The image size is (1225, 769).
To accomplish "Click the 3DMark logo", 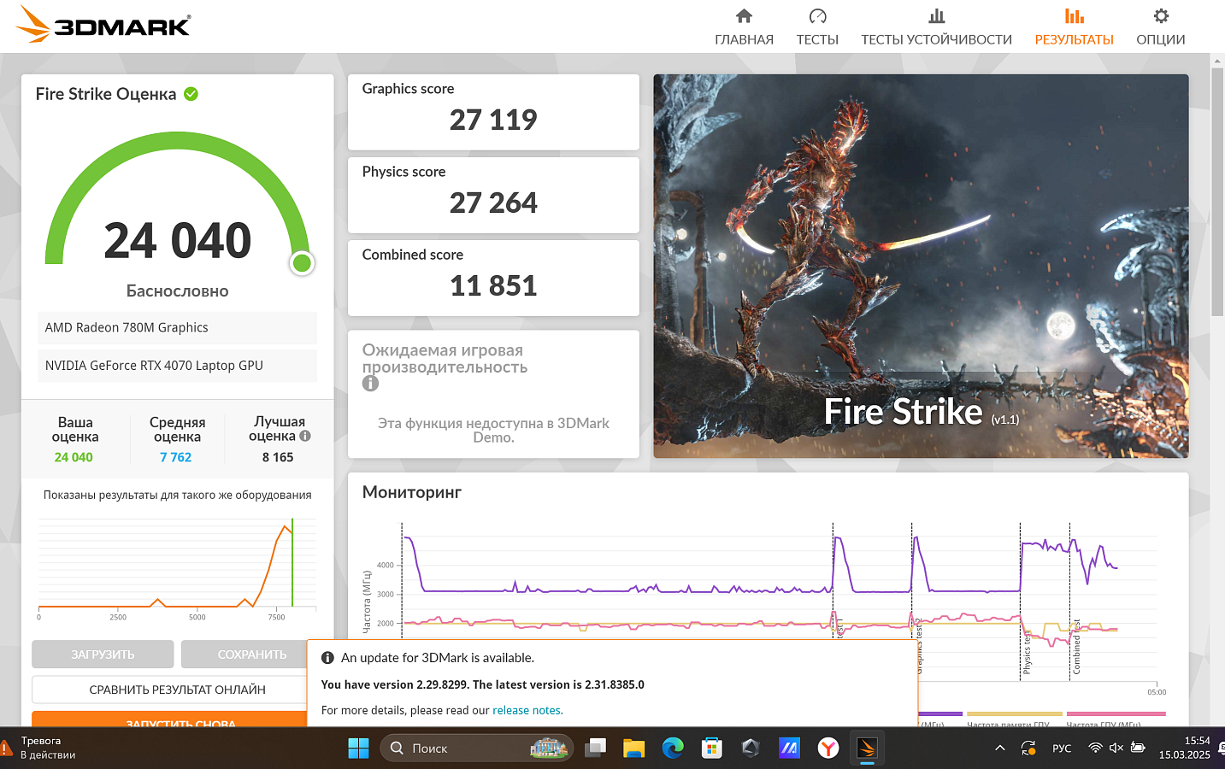I will pyautogui.click(x=103, y=25).
